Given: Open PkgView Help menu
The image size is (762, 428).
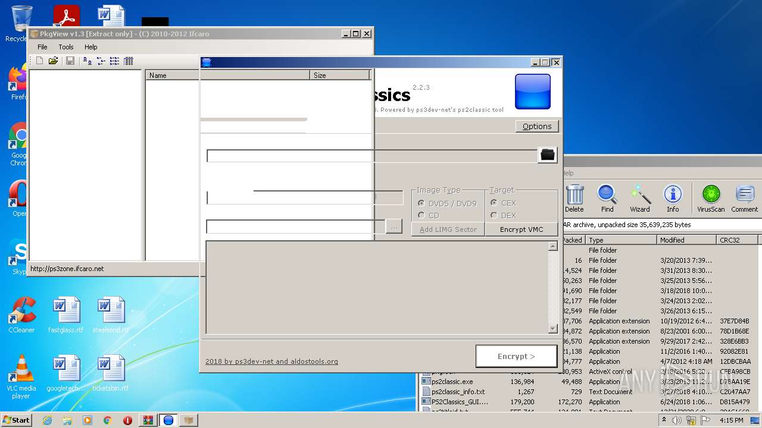Looking at the screenshot, I should coord(90,47).
